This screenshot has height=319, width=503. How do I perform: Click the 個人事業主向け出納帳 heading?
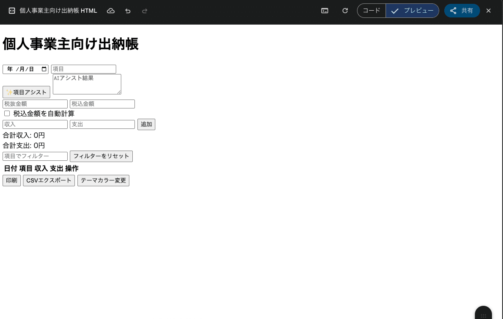[x=71, y=44]
